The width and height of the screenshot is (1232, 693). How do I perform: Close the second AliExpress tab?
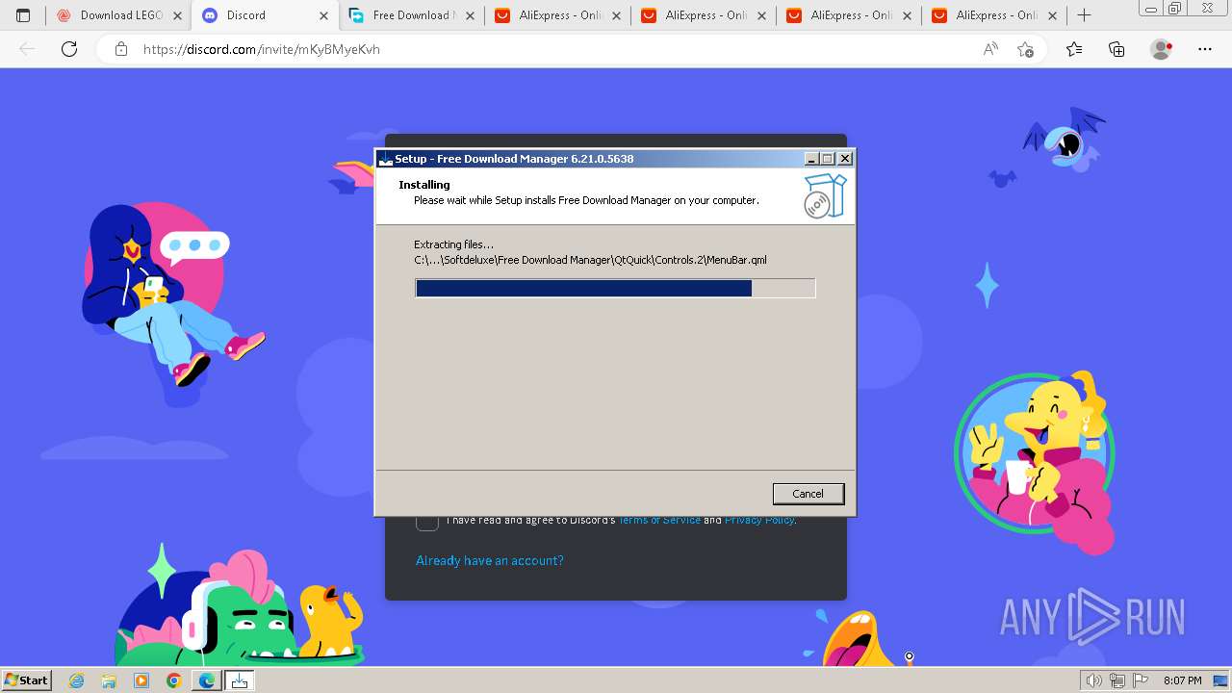tap(760, 15)
